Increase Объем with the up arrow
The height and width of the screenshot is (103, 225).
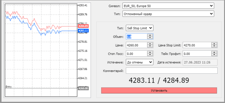click(x=150, y=35)
